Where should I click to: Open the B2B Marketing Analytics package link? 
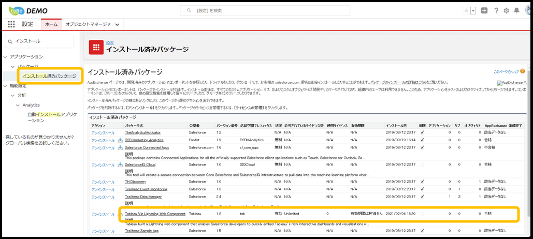coord(144,140)
